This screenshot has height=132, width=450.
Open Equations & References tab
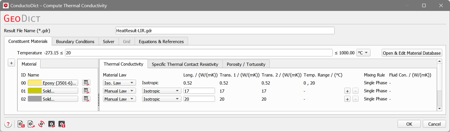[x=161, y=41]
